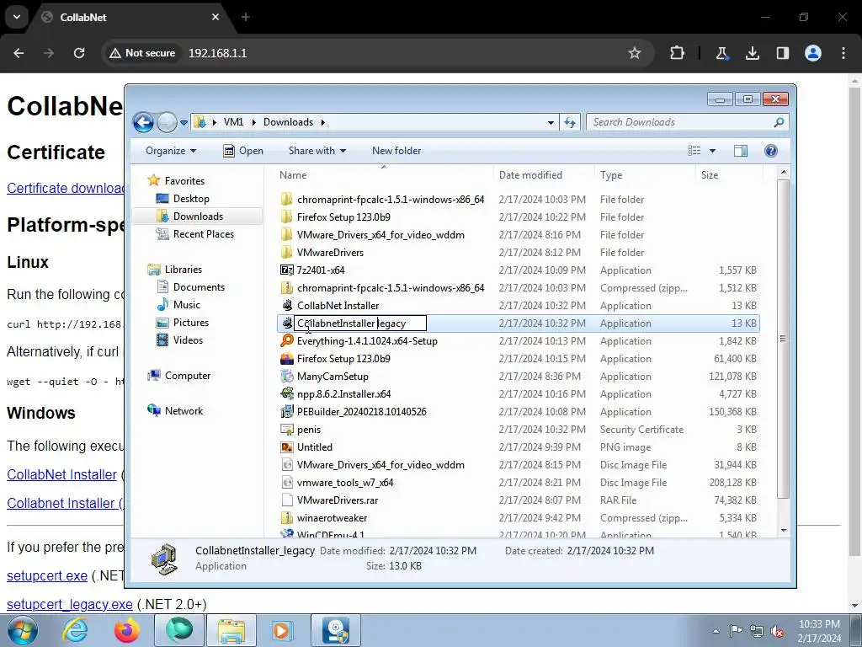Open the browser three-dot menu
Screen dimensions: 862x647
click(843, 53)
